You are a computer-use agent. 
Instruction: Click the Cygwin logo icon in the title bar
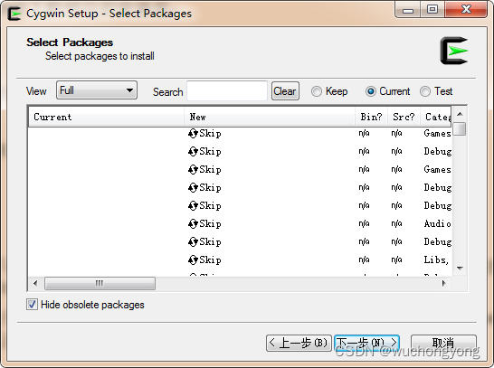coord(14,14)
